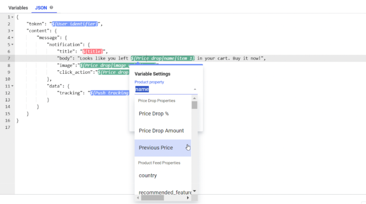This screenshot has height=204, width=366.
Task: Click the User identifier variable token
Action: pyautogui.click(x=75, y=24)
